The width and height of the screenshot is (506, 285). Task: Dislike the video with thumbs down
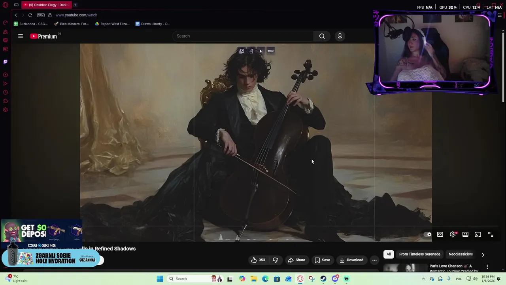coord(276,260)
